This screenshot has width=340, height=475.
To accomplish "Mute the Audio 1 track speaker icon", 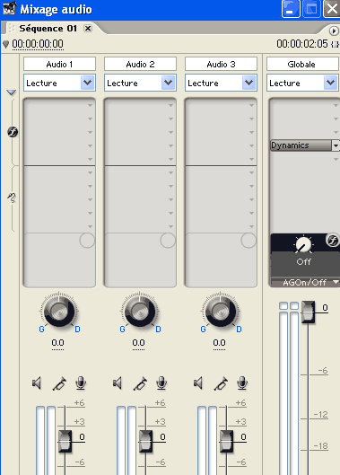I will click(36, 383).
